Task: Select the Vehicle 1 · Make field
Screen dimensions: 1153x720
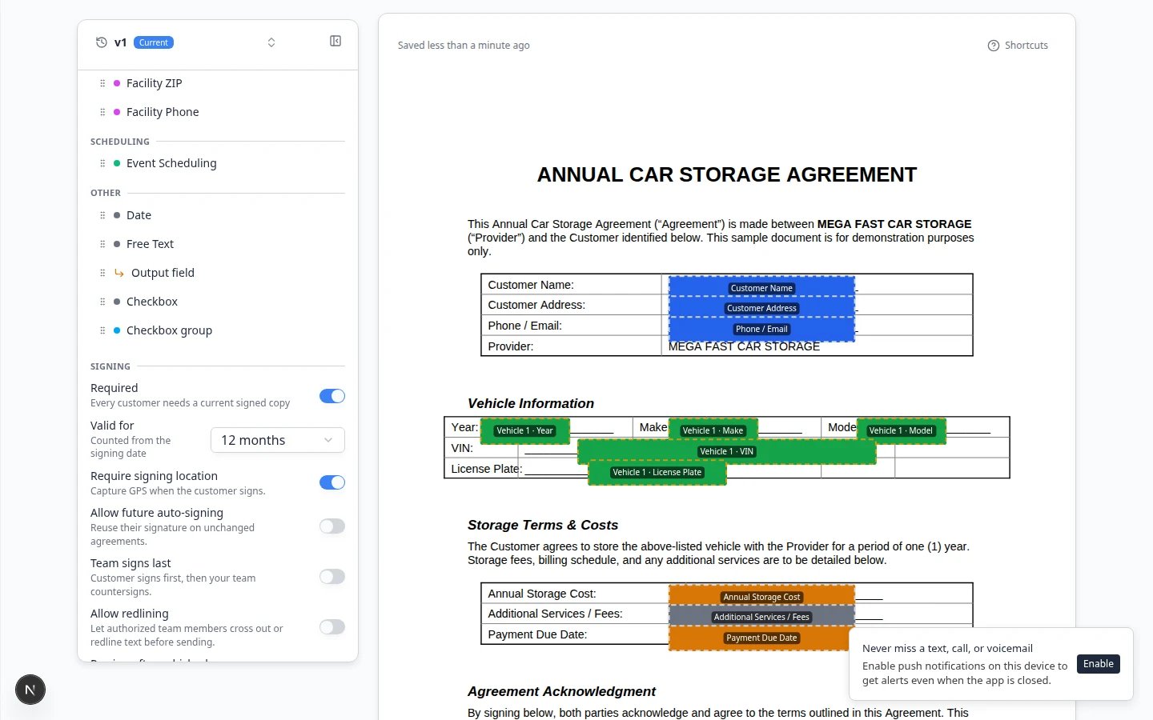Action: click(713, 430)
